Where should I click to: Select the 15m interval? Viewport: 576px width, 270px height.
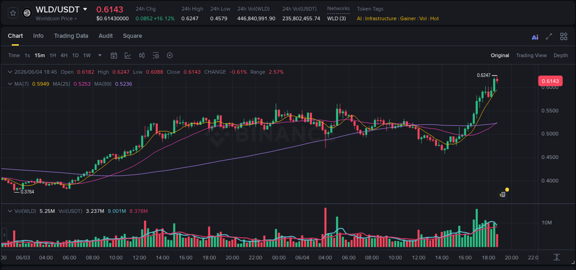point(40,55)
